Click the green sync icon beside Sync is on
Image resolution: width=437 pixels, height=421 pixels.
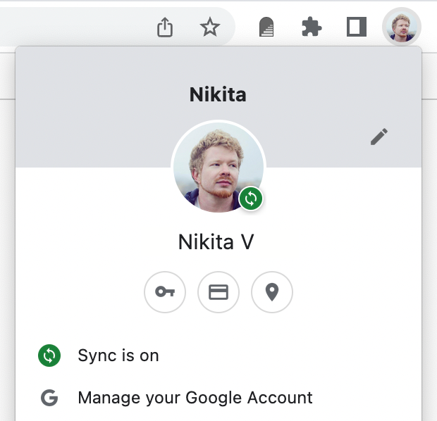coord(49,356)
